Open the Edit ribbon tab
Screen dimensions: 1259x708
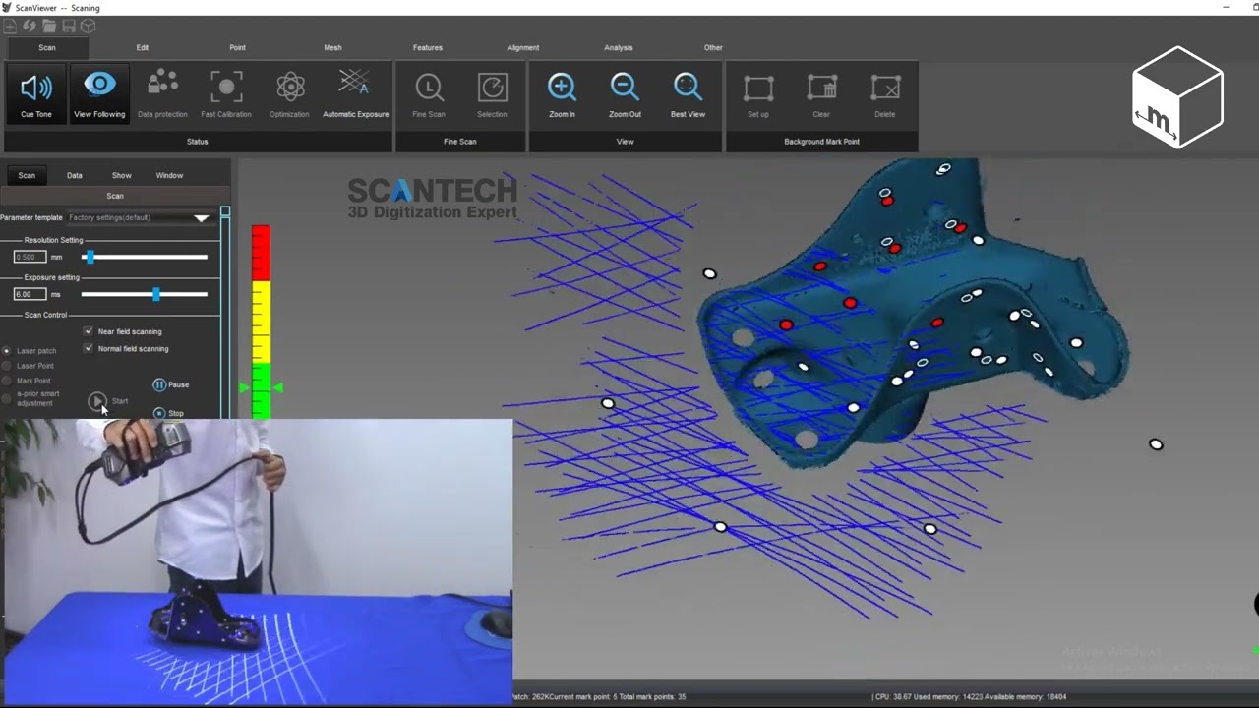143,47
